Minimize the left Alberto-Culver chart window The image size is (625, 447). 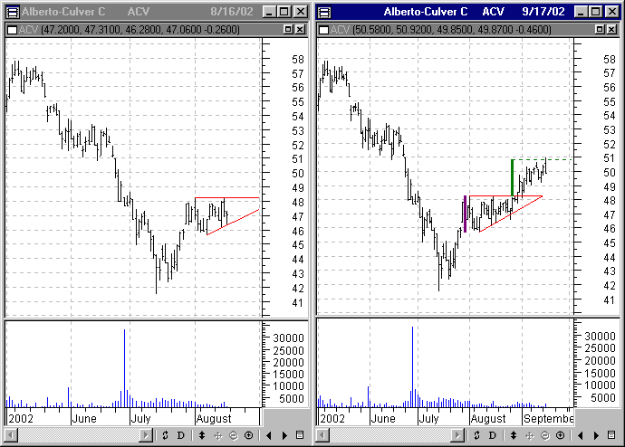click(x=270, y=12)
